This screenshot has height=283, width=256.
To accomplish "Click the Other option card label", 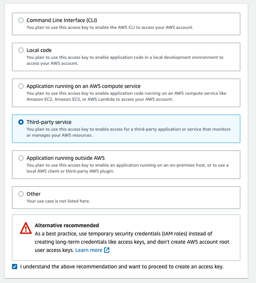I will 34,194.
